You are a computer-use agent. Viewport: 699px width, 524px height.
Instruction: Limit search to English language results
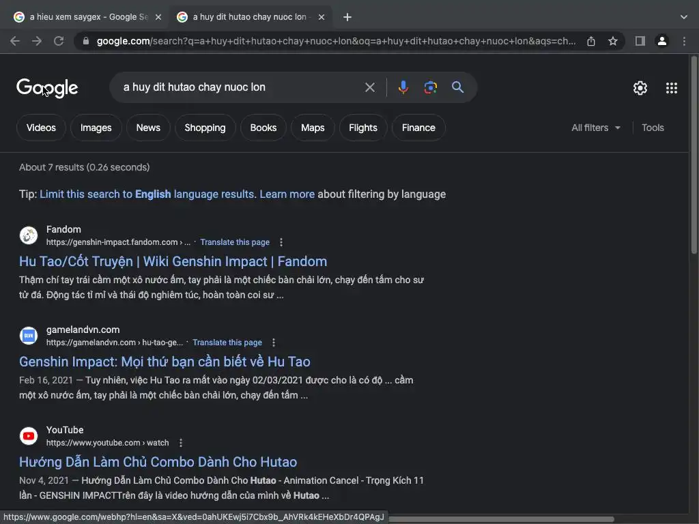click(x=147, y=194)
